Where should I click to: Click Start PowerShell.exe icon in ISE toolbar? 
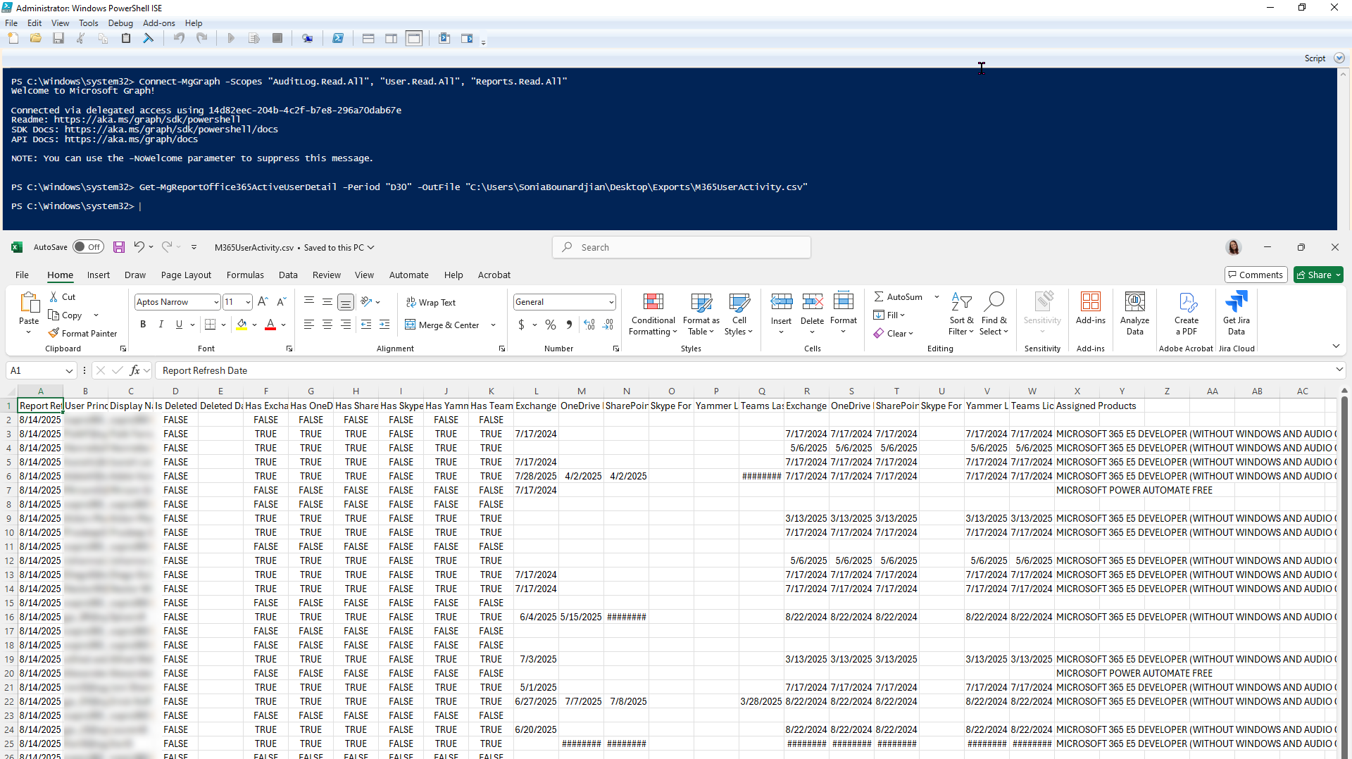[338, 39]
